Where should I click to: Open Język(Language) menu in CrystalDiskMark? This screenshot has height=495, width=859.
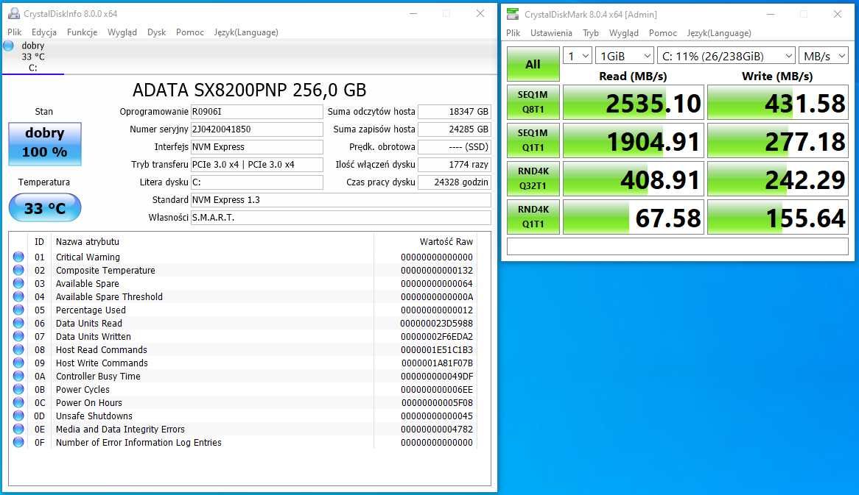(719, 33)
